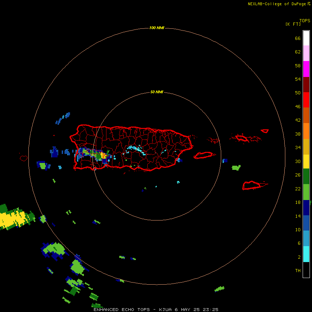Click the '10' legend value
Image resolution: width=312 pixels, height=312 pixels.
298,229
